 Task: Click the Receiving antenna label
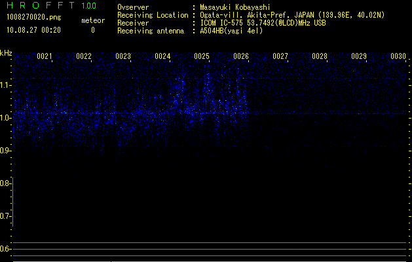coord(151,31)
